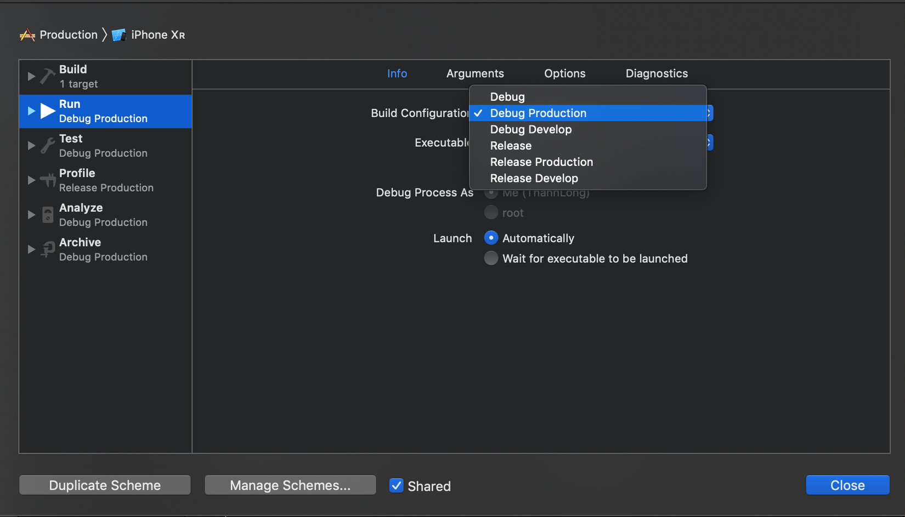Uncheck the Shared checkbox
This screenshot has width=905, height=517.
396,486
